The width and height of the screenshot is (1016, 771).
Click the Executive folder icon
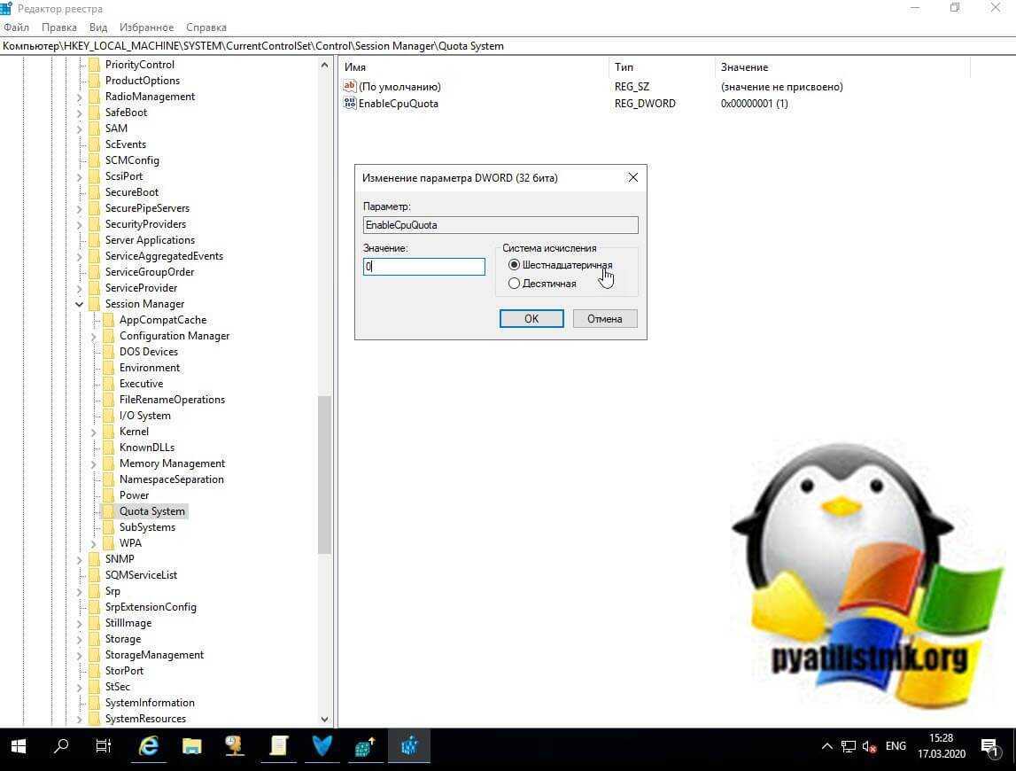tap(108, 383)
